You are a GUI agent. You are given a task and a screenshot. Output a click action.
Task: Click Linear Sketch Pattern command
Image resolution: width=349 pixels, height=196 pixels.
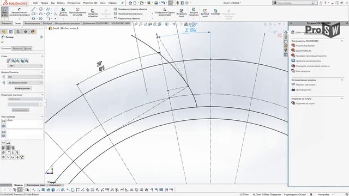click(128, 14)
